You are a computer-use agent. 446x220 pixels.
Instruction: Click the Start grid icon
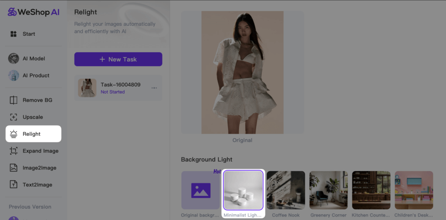coord(14,34)
